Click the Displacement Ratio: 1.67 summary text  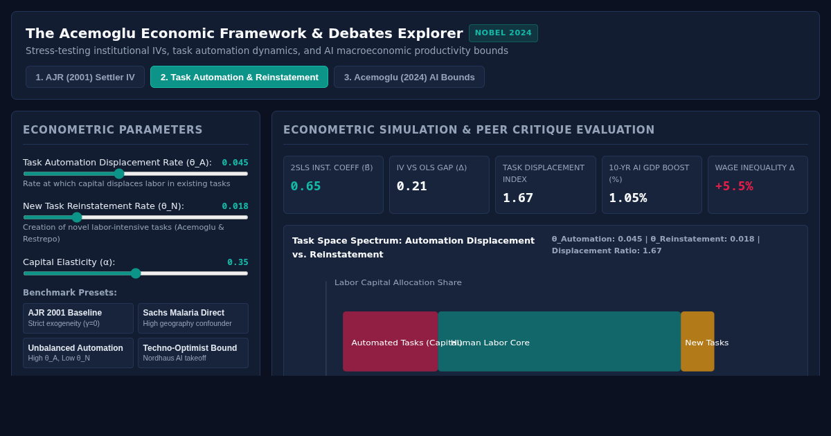[x=607, y=251]
